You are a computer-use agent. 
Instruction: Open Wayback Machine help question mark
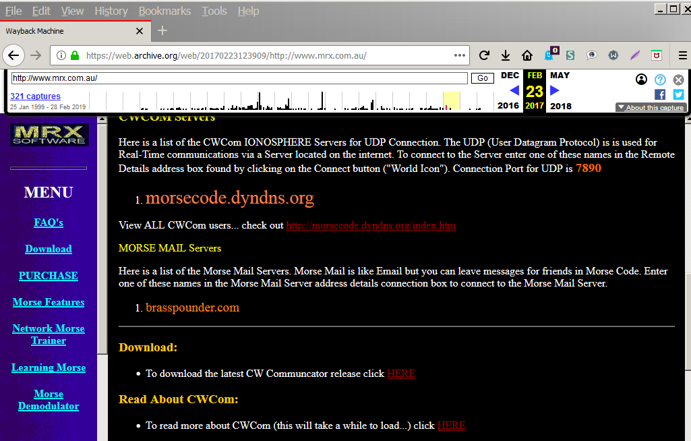click(660, 80)
